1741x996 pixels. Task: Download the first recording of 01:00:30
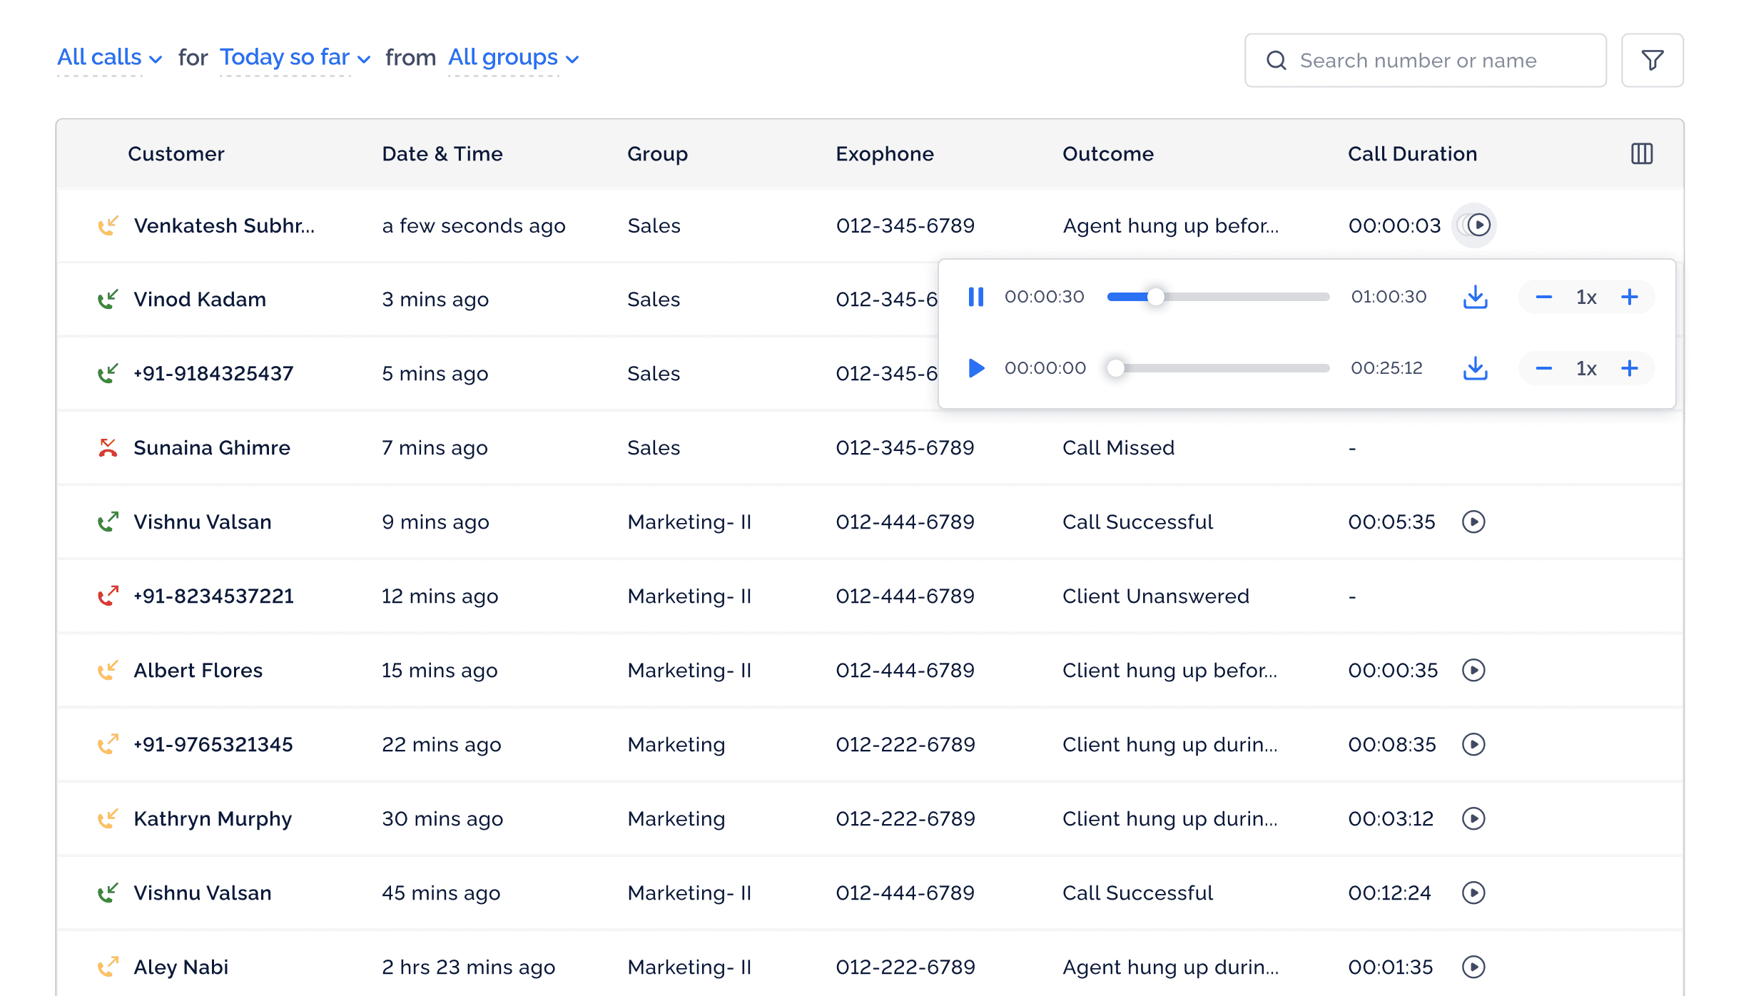click(1475, 297)
